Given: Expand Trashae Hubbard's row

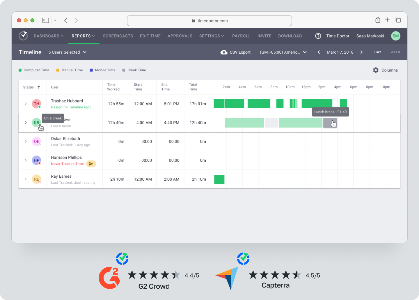Looking at the screenshot, I should [26, 104].
